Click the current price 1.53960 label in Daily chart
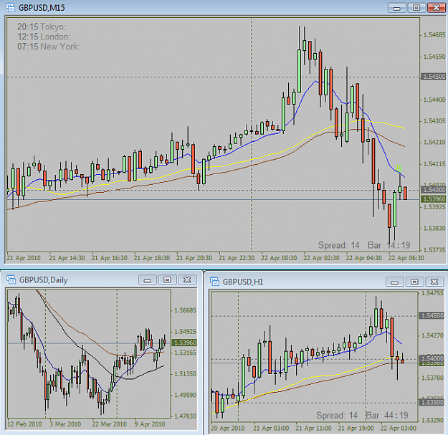Viewport: 448px width, 435px height. coord(185,343)
